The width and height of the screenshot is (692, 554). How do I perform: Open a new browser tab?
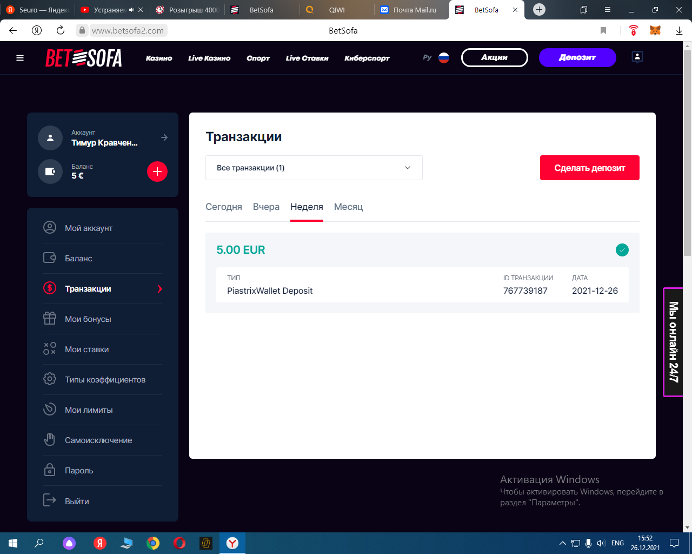tap(539, 10)
